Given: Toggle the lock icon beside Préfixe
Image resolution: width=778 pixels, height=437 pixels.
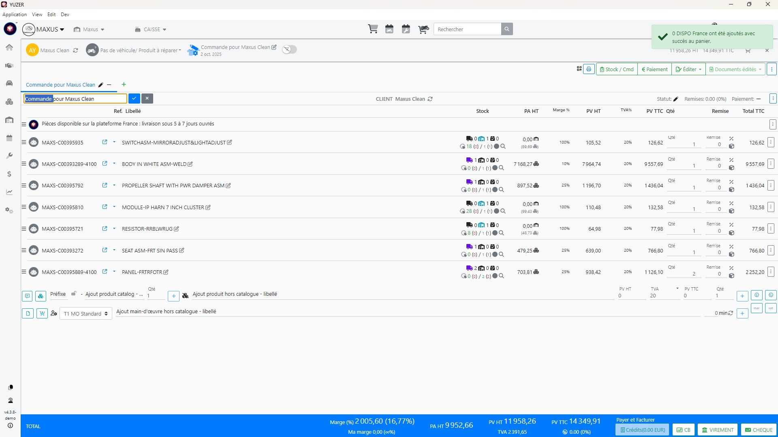Looking at the screenshot, I should pyautogui.click(x=73, y=294).
